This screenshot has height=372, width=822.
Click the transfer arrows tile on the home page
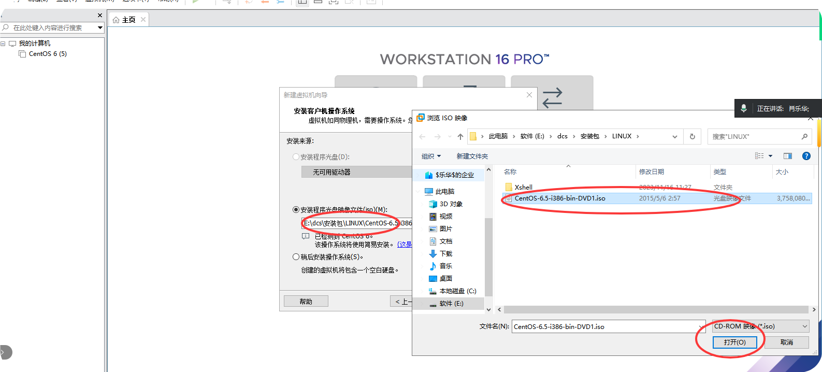pyautogui.click(x=552, y=97)
